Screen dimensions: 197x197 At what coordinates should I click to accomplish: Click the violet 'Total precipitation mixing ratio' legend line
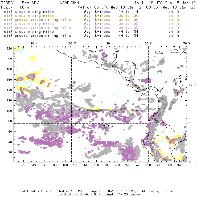click(x=36, y=28)
